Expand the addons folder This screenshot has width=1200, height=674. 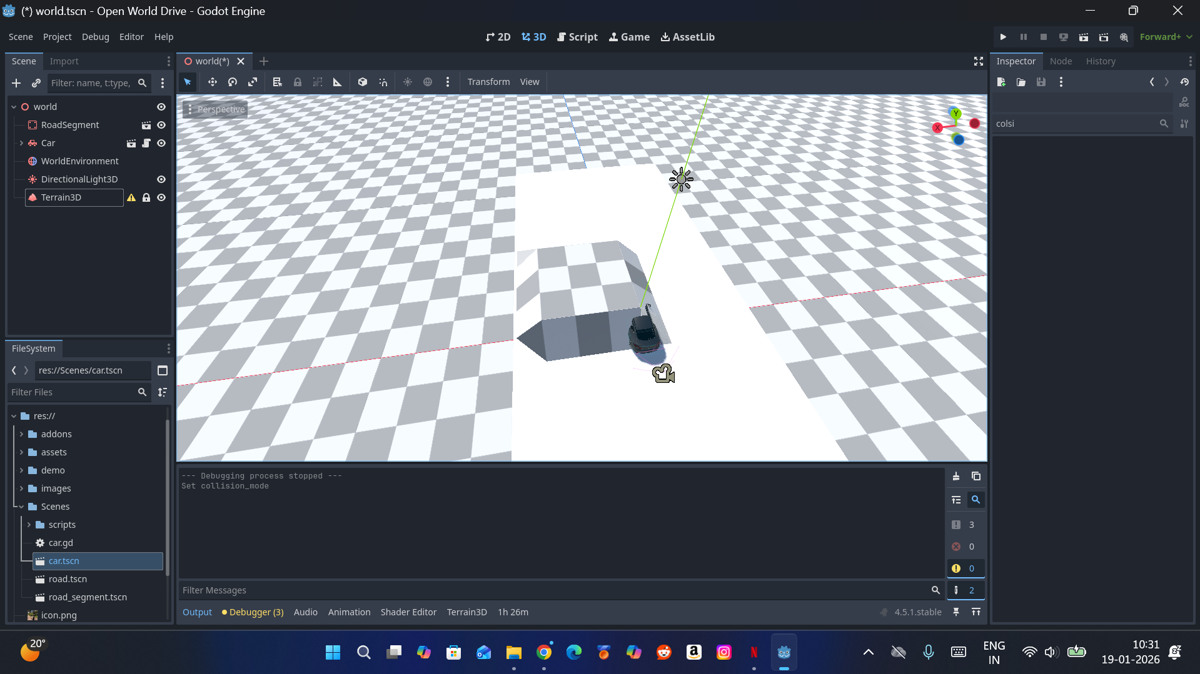click(x=21, y=434)
